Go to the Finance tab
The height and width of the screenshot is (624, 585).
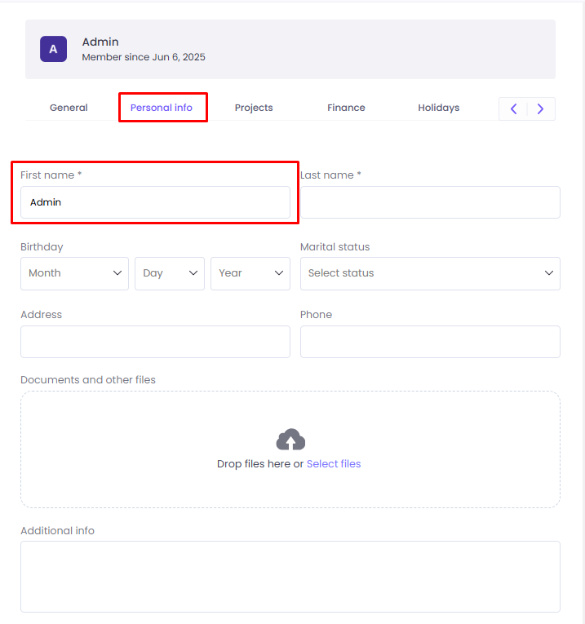(346, 108)
